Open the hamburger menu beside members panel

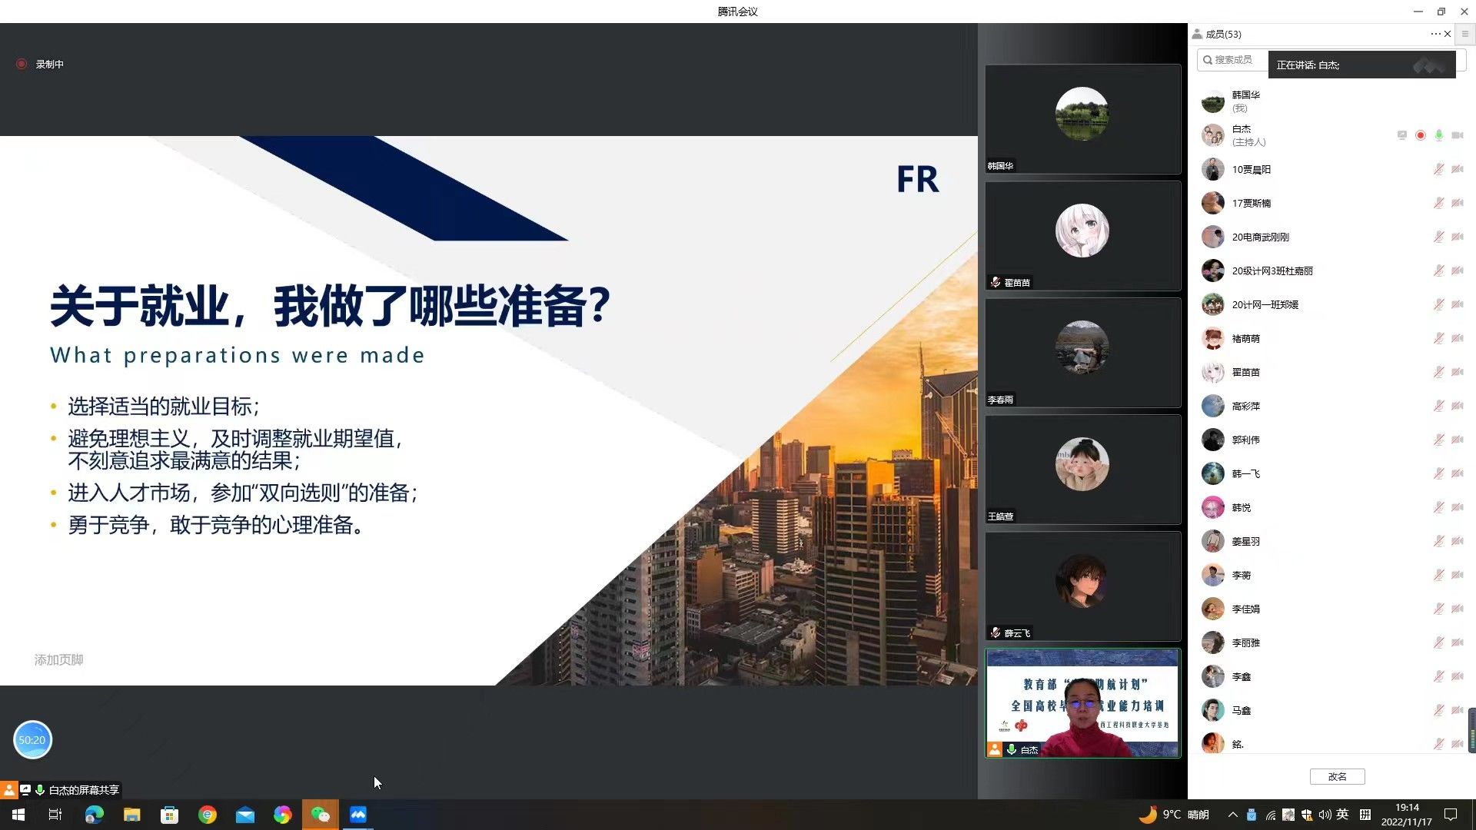point(1464,34)
